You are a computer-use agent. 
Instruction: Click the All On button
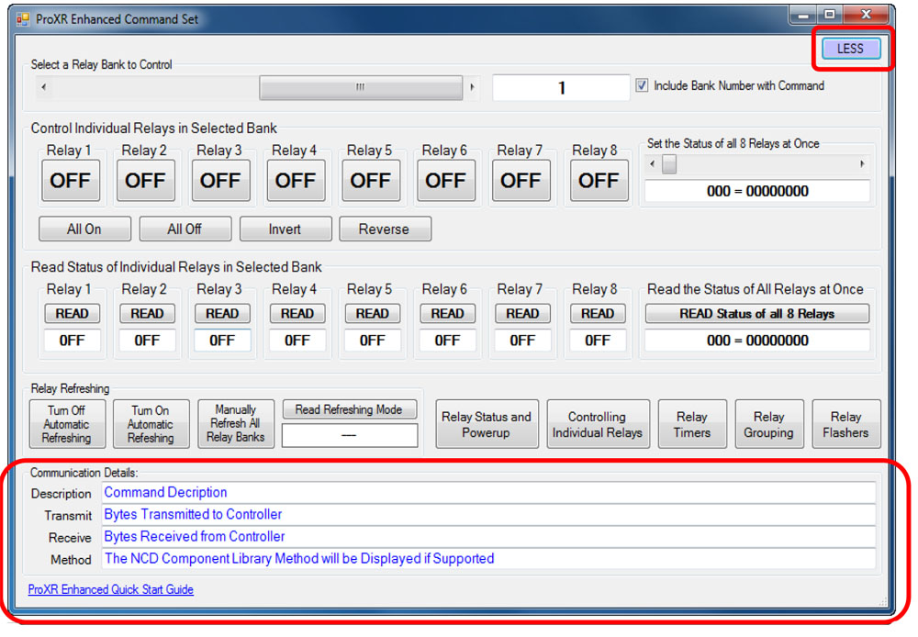[x=84, y=229]
